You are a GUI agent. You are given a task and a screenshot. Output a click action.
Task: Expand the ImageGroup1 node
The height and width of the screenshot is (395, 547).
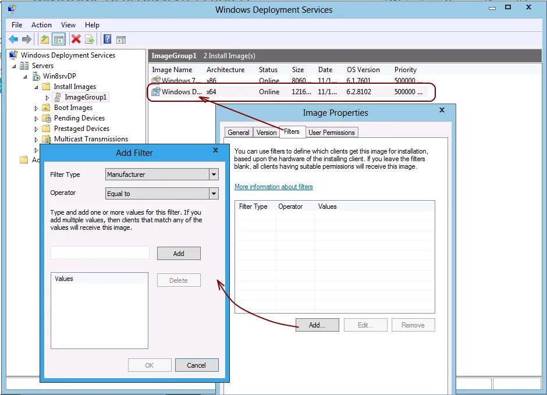tap(47, 98)
